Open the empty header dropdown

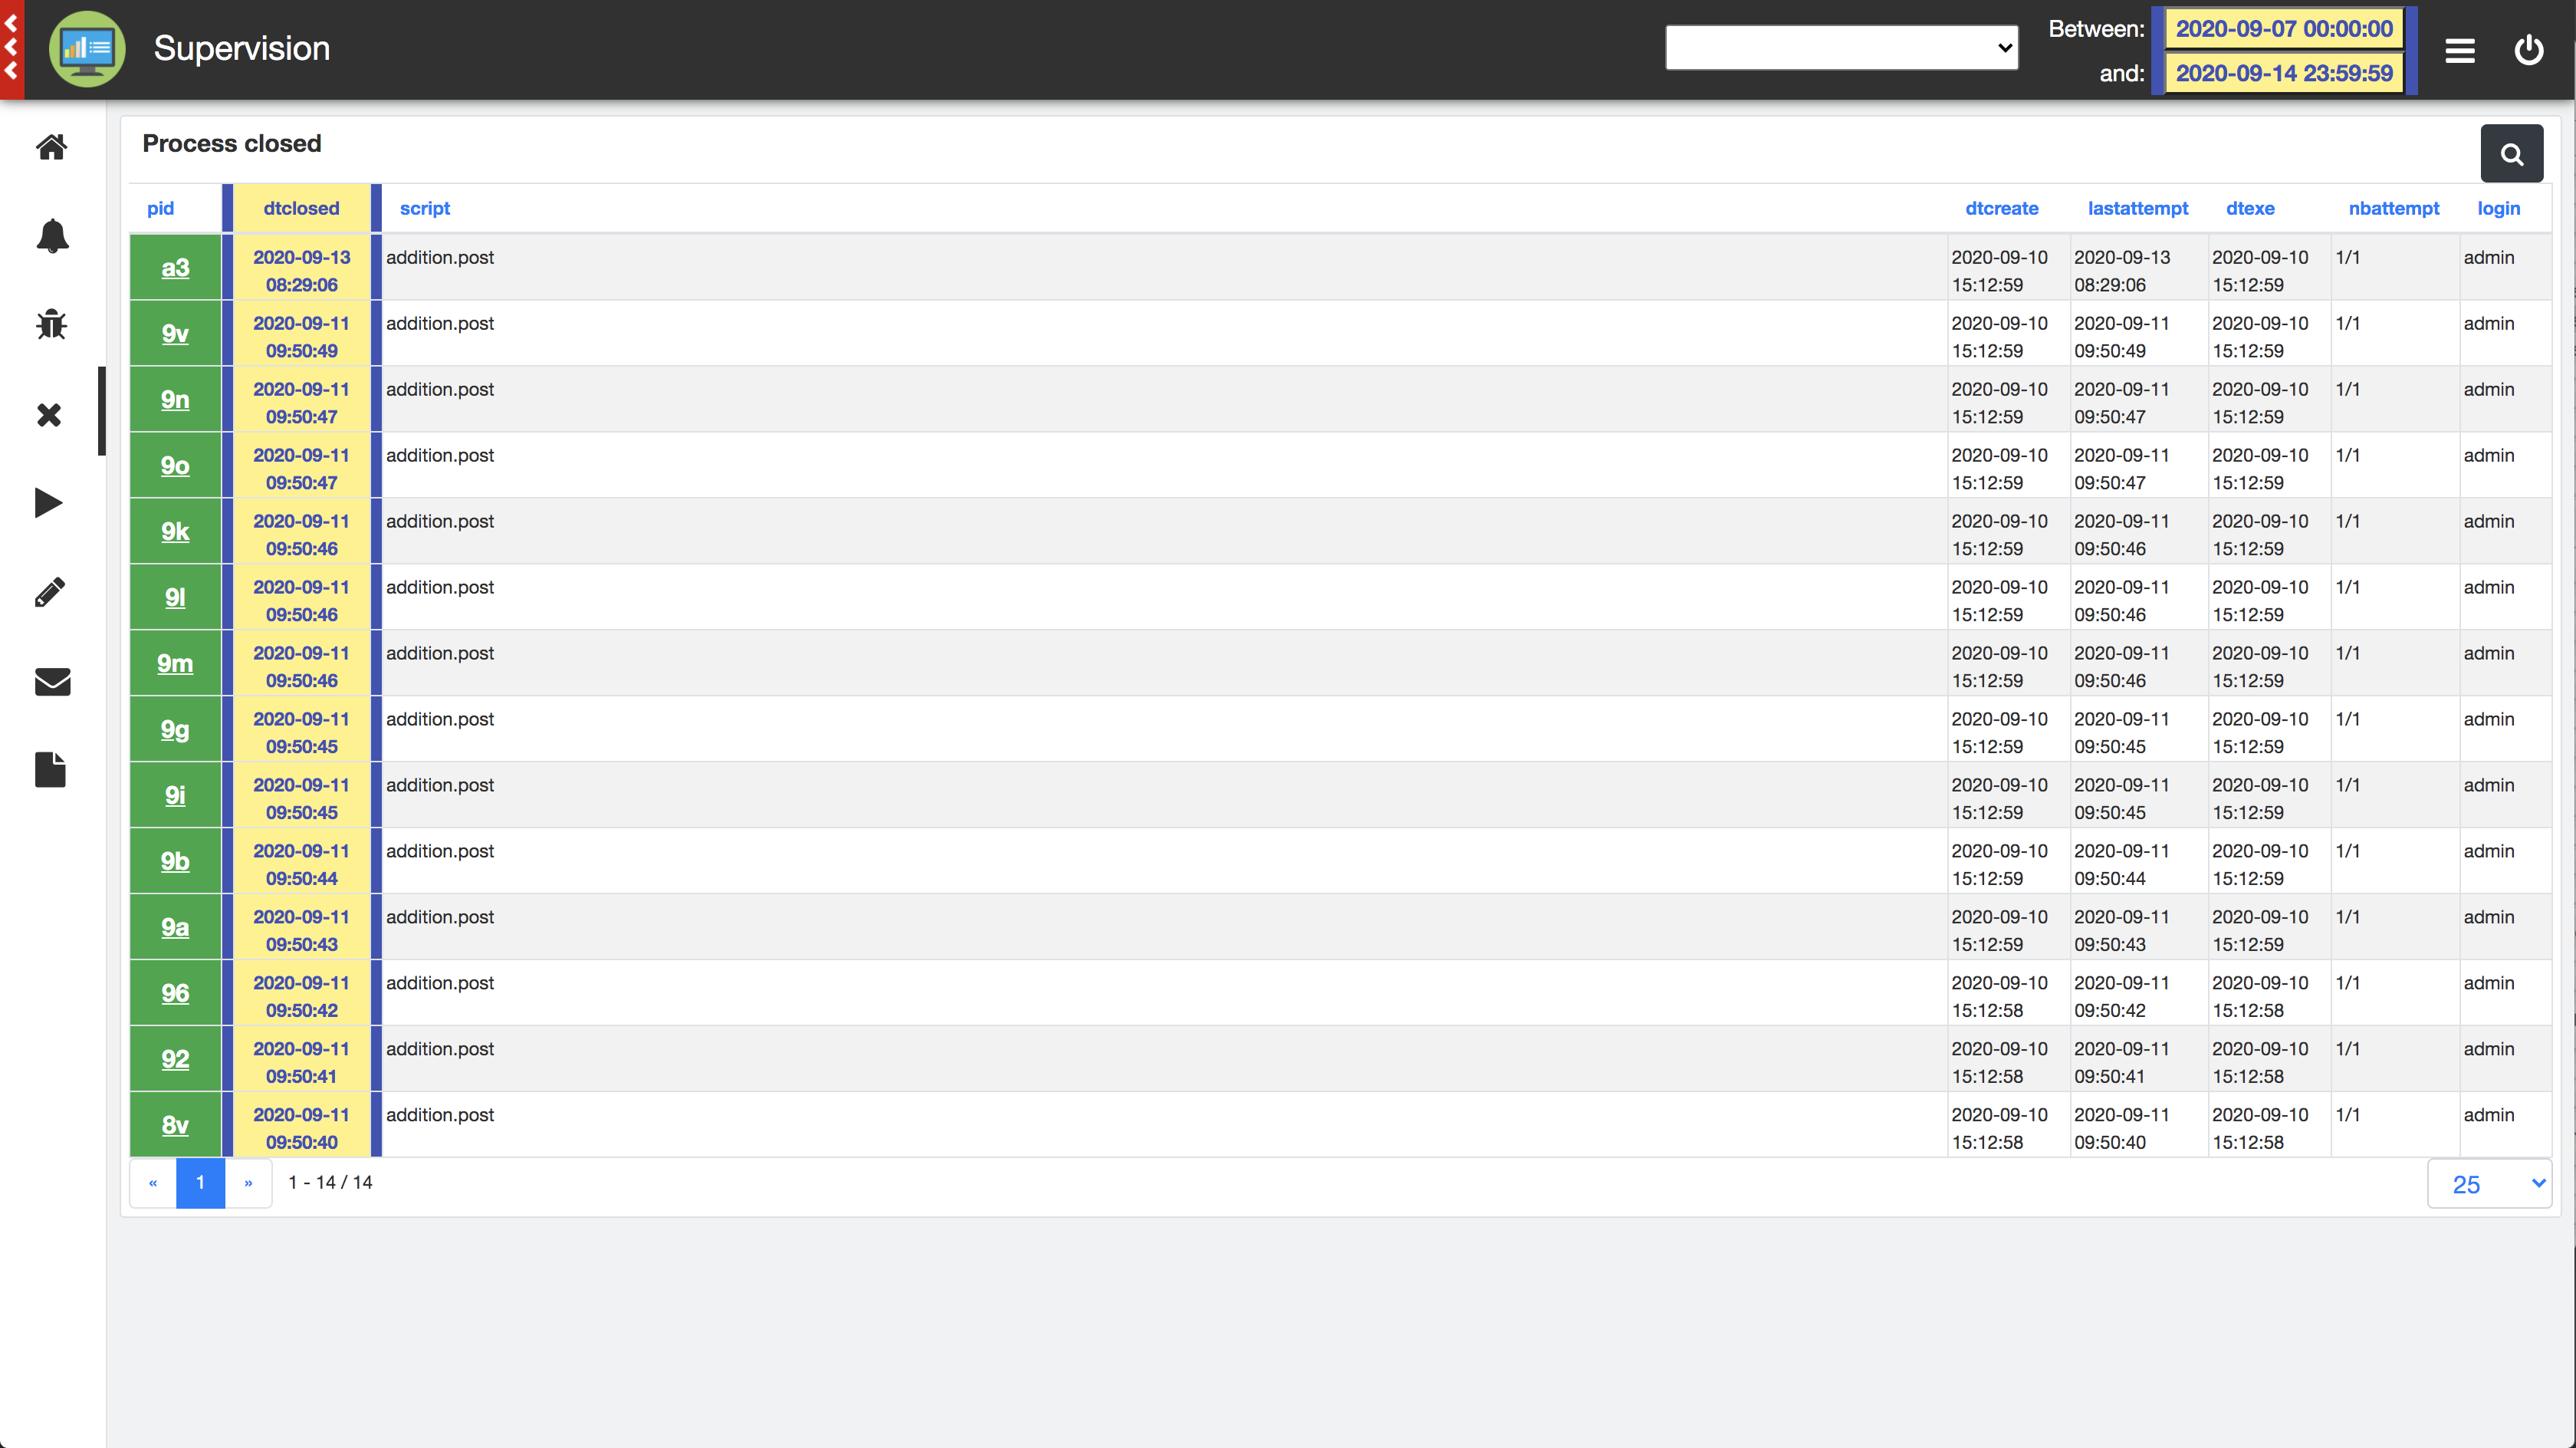1841,48
